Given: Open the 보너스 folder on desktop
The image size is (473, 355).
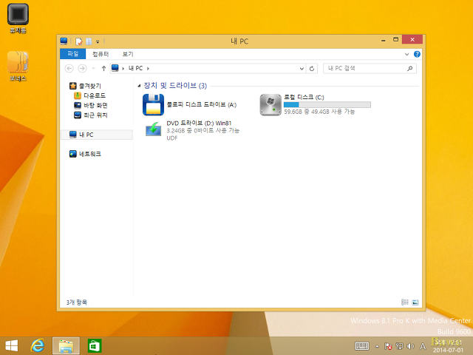Looking at the screenshot, I should coord(18,66).
